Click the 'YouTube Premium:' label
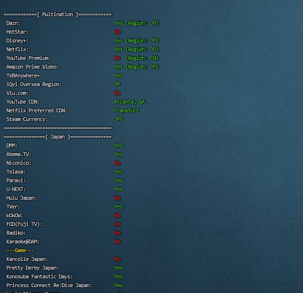Screen dimensions: 303x293 29,58
